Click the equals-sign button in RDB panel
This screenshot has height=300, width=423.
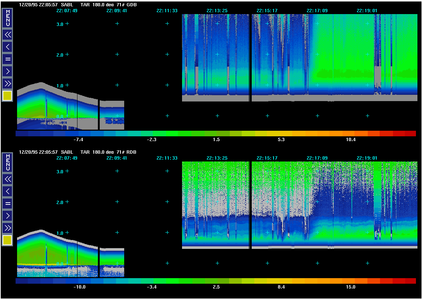(7, 203)
